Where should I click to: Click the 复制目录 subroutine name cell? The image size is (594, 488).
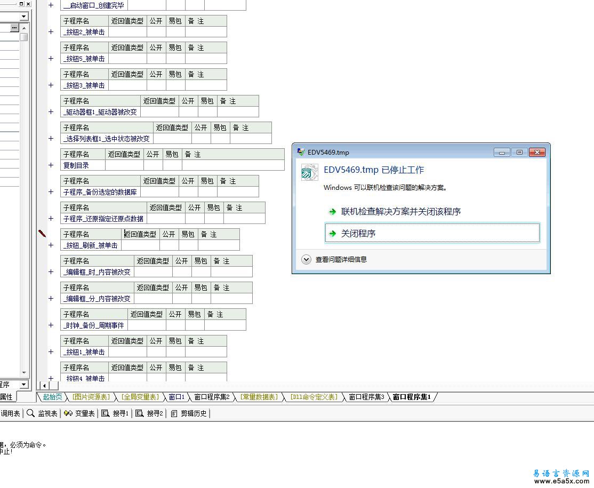tap(83, 165)
